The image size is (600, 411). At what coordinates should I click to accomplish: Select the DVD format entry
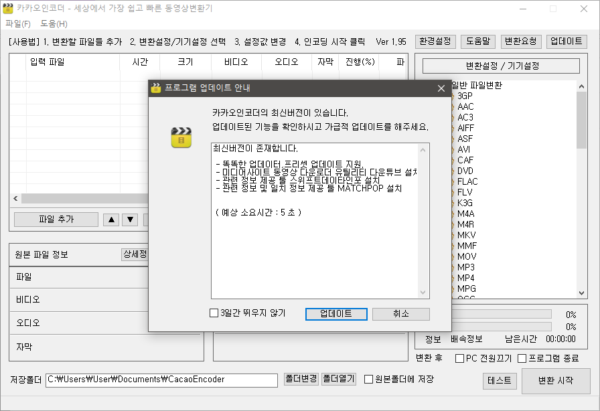(x=465, y=171)
